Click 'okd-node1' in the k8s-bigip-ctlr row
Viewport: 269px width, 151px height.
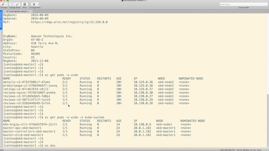(164, 124)
